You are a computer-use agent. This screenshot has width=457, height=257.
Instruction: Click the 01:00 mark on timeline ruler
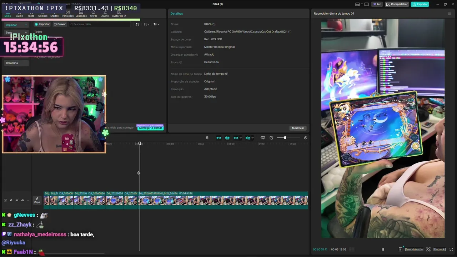pyautogui.click(x=231, y=144)
